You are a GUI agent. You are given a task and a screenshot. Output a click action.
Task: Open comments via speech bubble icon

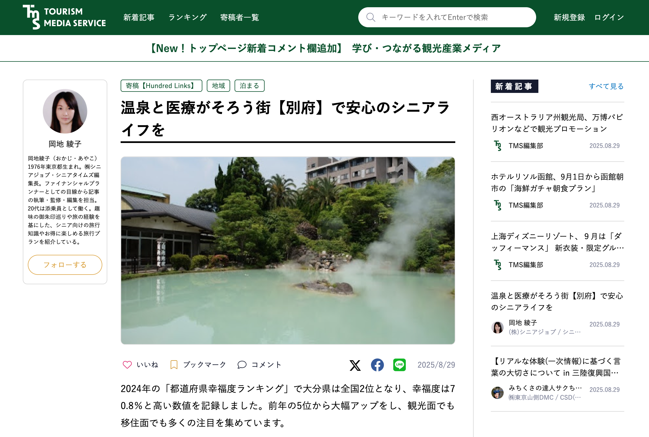click(x=242, y=365)
